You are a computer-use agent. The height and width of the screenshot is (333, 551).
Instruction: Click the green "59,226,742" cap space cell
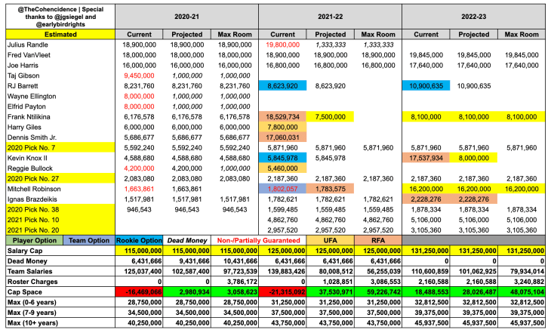pyautogui.click(x=378, y=292)
